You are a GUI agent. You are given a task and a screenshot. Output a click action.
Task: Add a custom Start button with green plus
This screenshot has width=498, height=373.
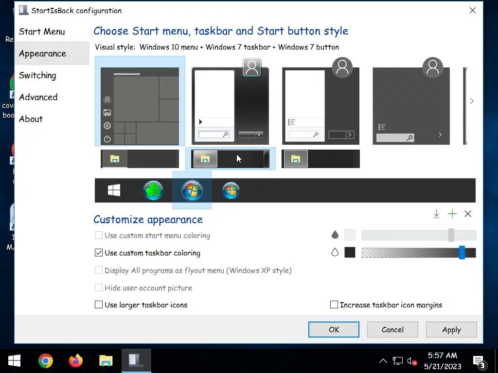click(452, 214)
